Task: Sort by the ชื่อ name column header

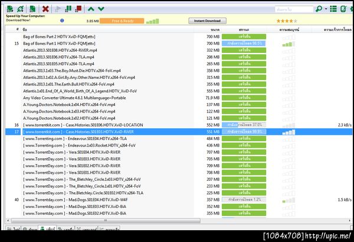Action: point(25,29)
